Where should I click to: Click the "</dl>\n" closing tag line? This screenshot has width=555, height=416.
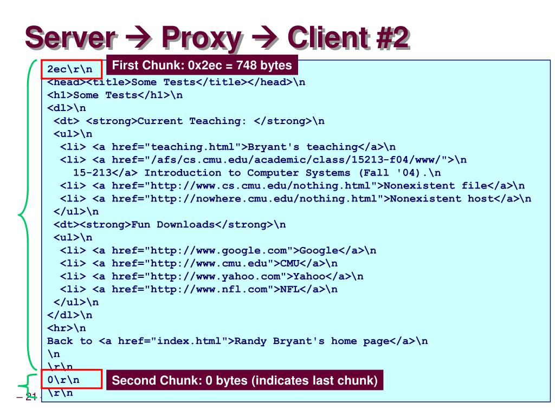point(70,315)
